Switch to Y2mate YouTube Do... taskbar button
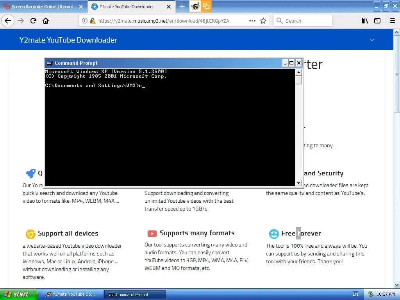The width and height of the screenshot is (400, 300). pyautogui.click(x=72, y=295)
